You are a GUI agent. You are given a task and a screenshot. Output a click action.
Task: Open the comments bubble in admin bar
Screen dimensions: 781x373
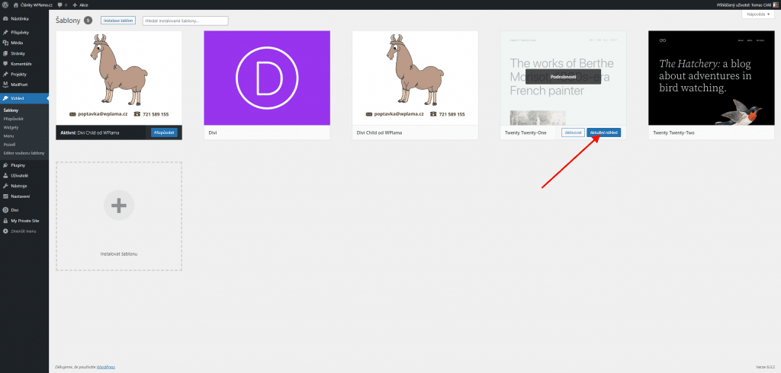pos(61,5)
